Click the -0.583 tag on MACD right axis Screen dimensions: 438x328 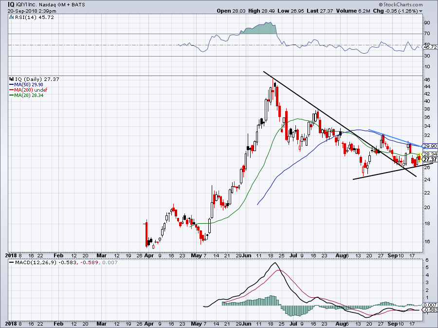(x=430, y=310)
